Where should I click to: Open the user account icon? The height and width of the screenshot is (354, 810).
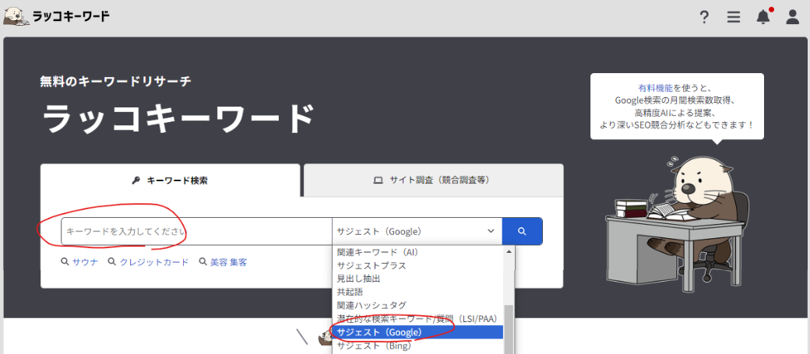pyautogui.click(x=792, y=17)
